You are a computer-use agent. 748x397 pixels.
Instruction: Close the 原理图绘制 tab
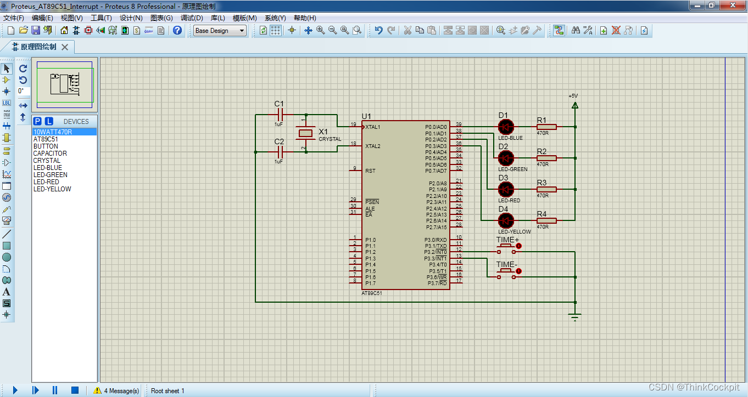(x=64, y=47)
